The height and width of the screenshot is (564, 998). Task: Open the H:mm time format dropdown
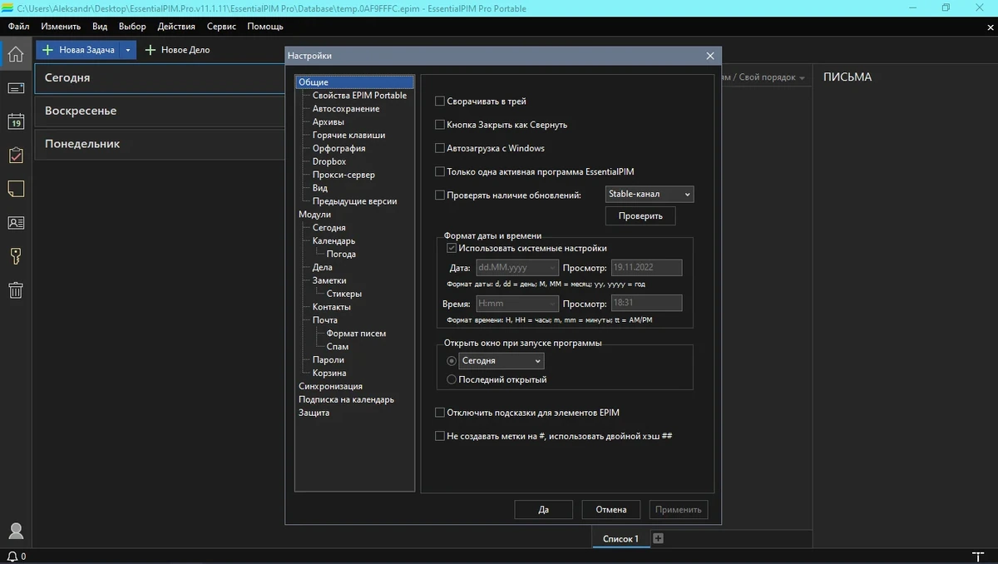(516, 304)
